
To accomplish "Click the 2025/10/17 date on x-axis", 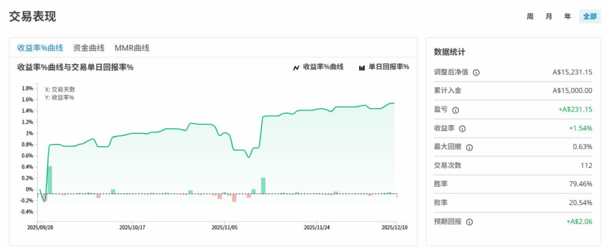I will tap(132, 227).
